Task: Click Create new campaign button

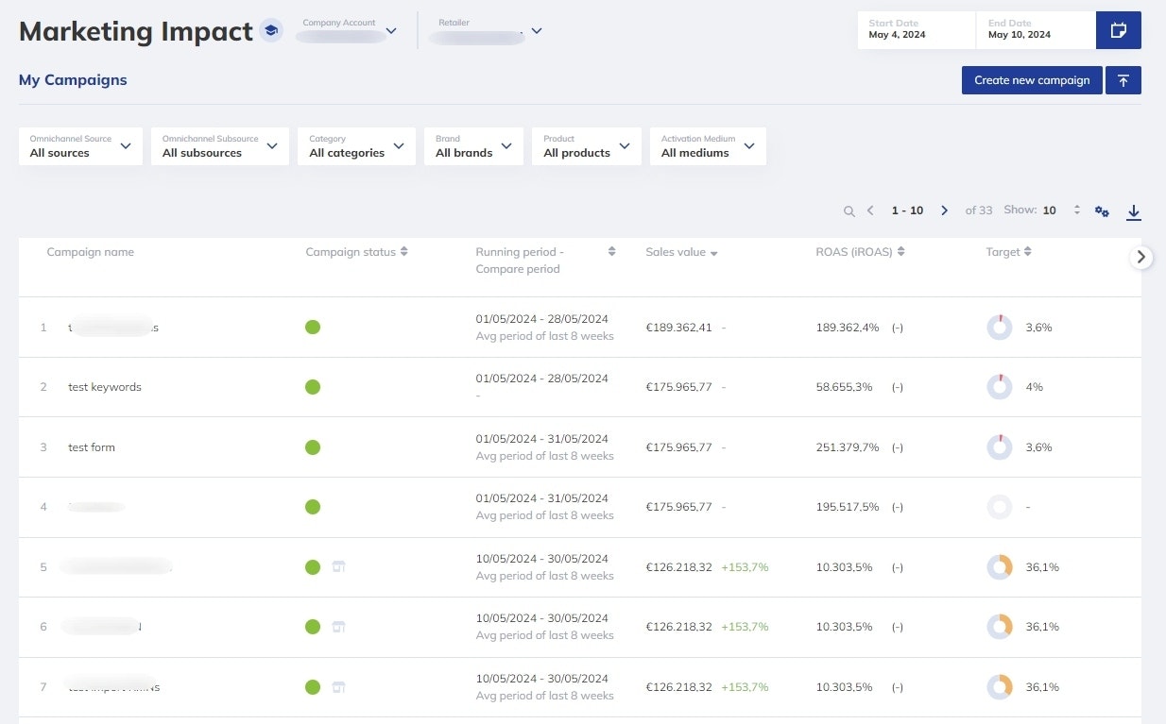Action: click(1032, 80)
